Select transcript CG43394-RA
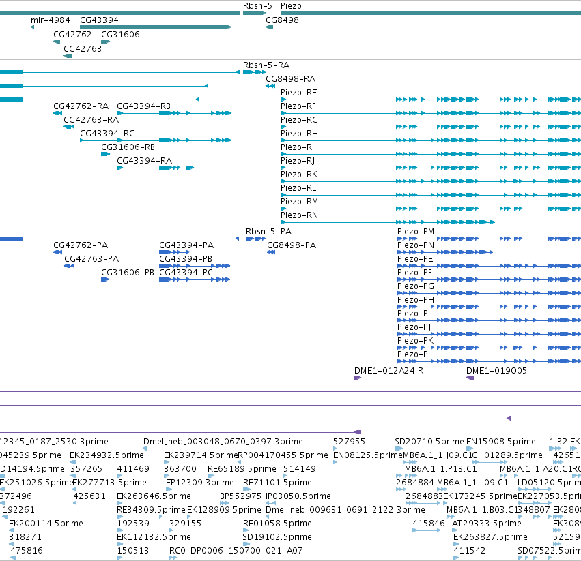581x561 pixels. (x=145, y=161)
